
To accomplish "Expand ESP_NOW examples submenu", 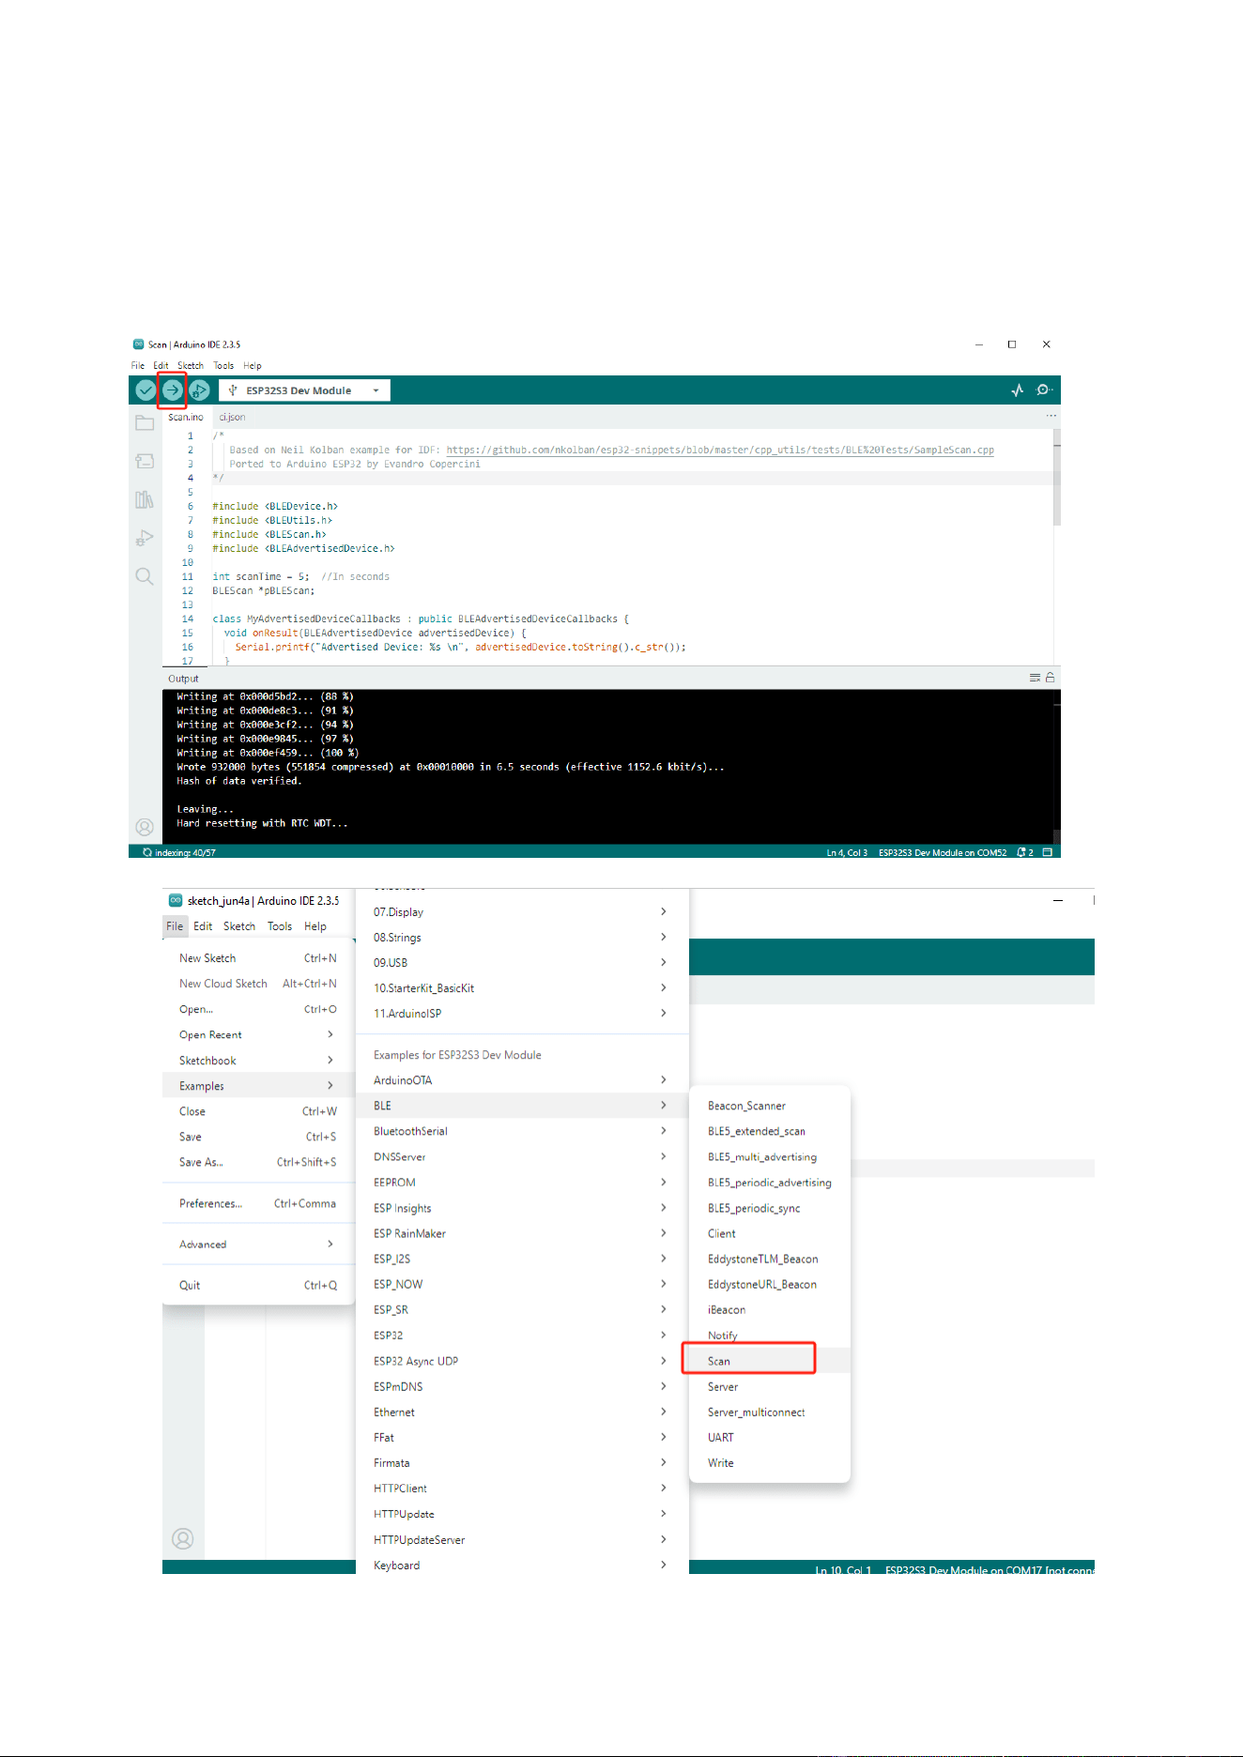I will (x=522, y=1284).
